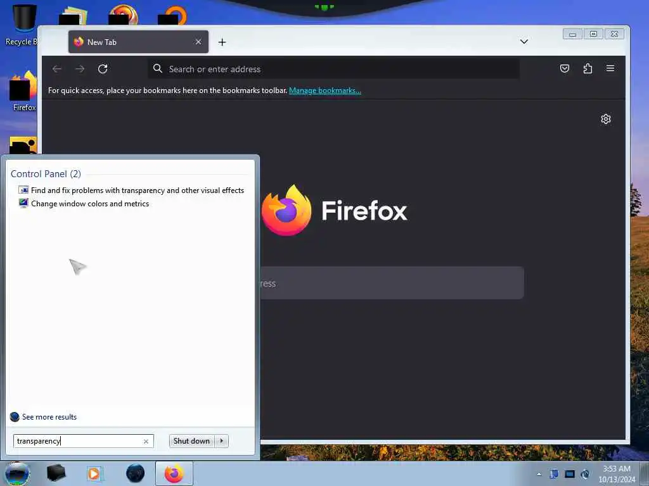The image size is (649, 486).
Task: Click the Windows Start orb button
Action: click(x=17, y=474)
